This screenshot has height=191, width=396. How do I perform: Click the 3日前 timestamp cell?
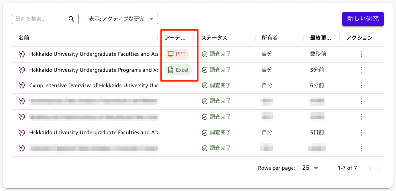pyautogui.click(x=317, y=132)
